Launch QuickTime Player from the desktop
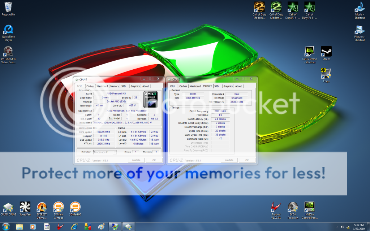Screen dimensions: 370x231 8,33
